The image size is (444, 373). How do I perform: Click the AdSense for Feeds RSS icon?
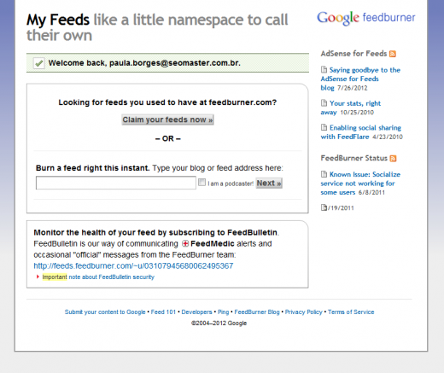pyautogui.click(x=393, y=54)
